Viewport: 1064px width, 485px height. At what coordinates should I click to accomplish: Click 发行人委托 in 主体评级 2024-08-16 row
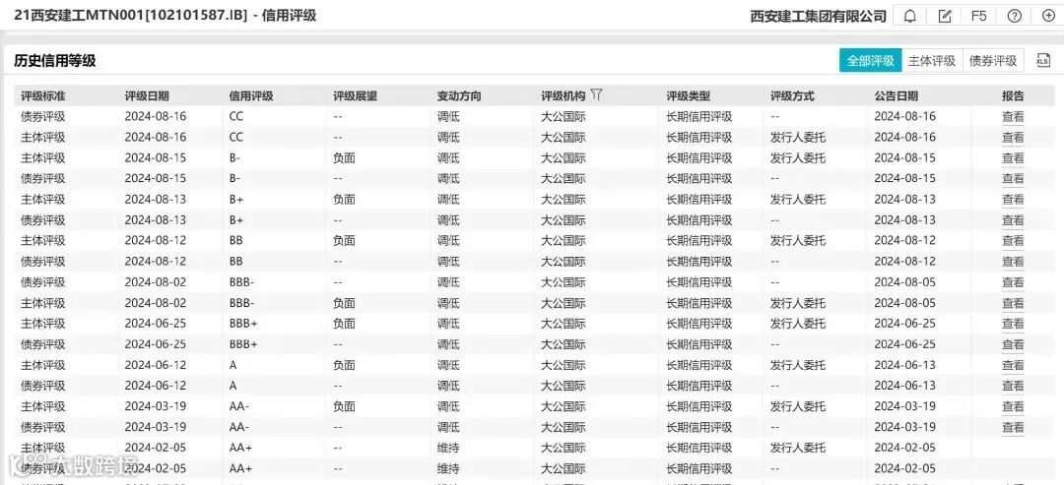click(798, 138)
